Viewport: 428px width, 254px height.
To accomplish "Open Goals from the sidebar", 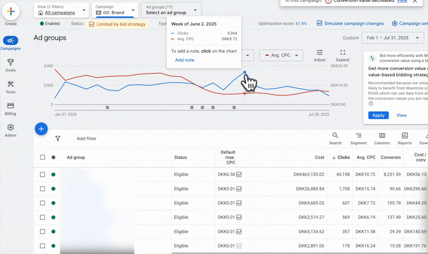I will click(10, 62).
